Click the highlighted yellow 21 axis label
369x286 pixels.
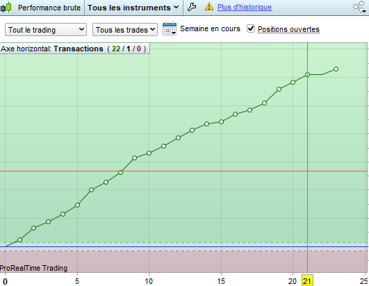307,280
